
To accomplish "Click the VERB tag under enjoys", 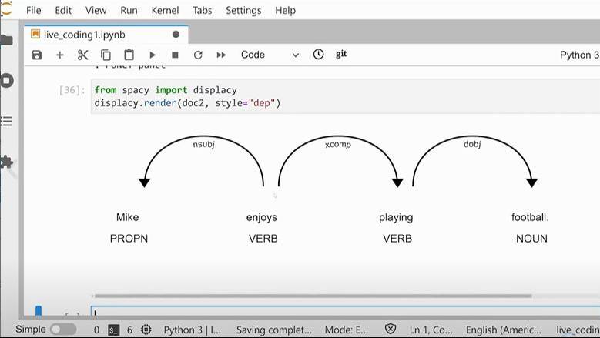I will point(263,239).
